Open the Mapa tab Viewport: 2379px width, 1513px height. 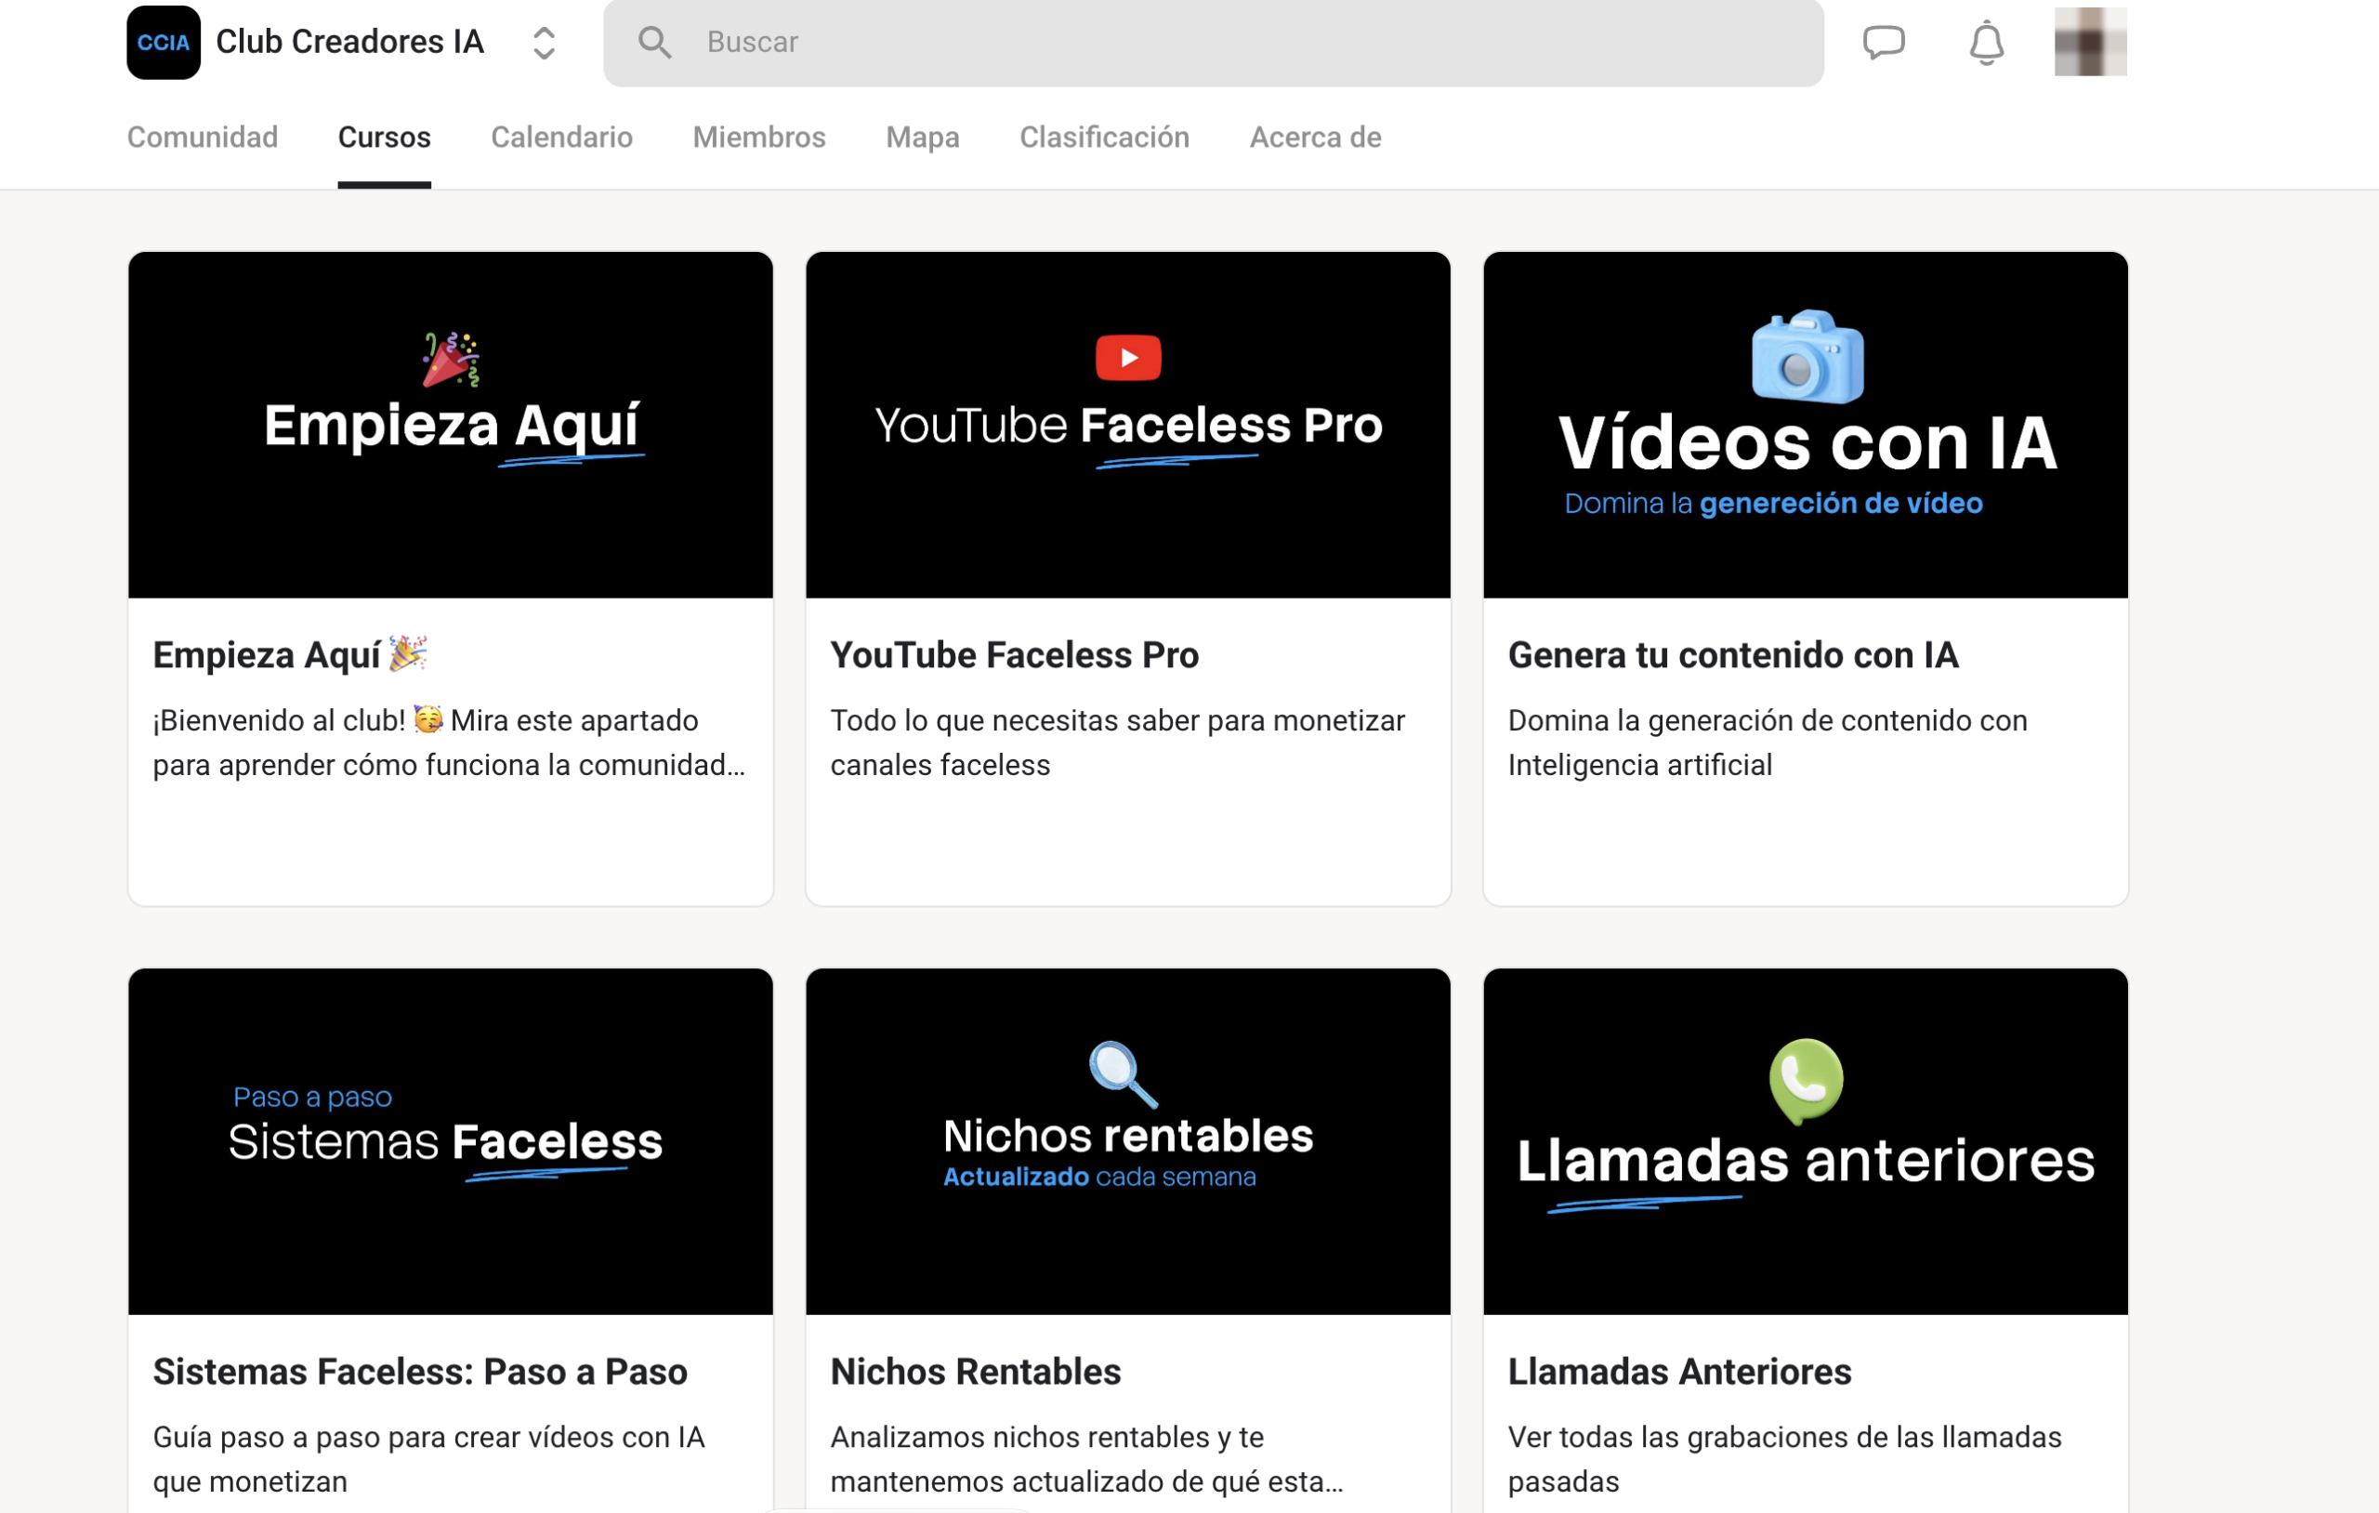click(923, 138)
